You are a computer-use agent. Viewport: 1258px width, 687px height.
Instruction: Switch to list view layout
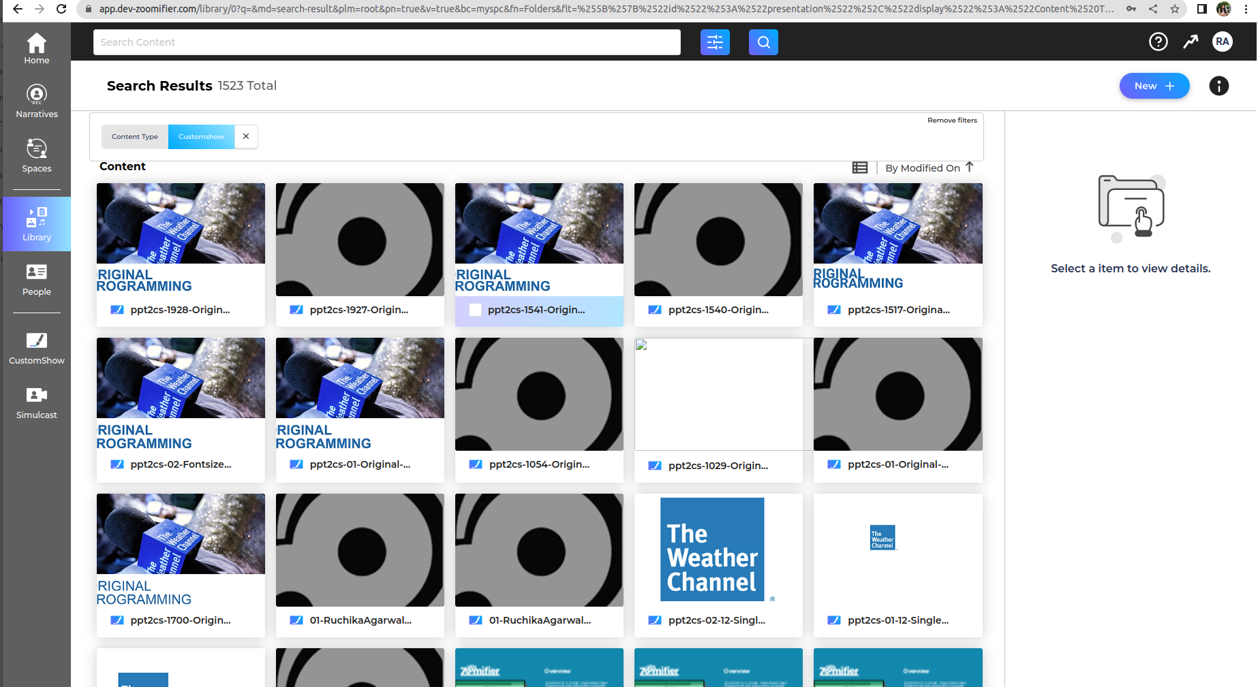pos(860,167)
